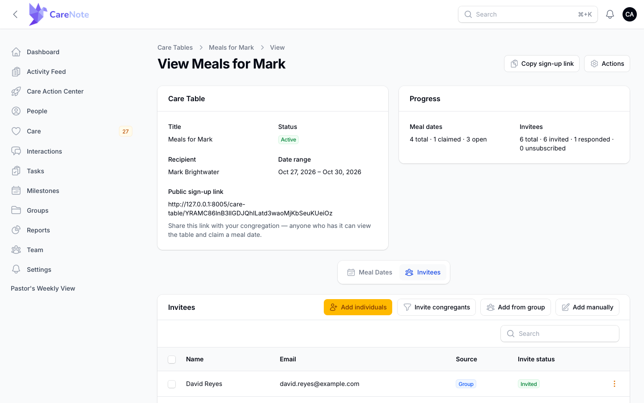Click the People person icon

click(x=16, y=111)
